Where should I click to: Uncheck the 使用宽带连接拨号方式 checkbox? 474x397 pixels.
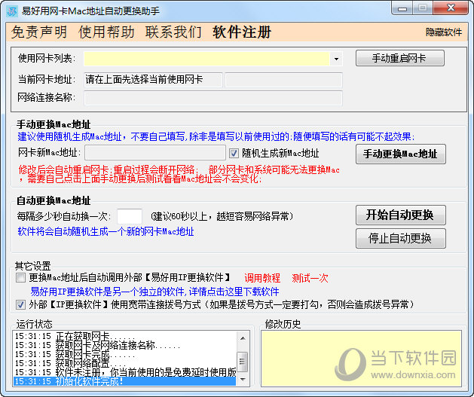pyautogui.click(x=20, y=304)
